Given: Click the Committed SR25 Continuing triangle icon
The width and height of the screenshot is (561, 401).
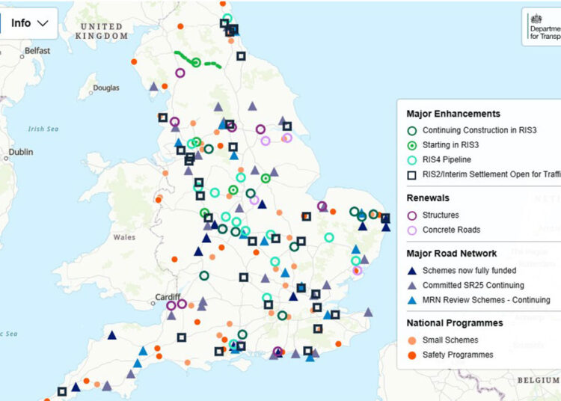Looking at the screenshot, I should [412, 286].
